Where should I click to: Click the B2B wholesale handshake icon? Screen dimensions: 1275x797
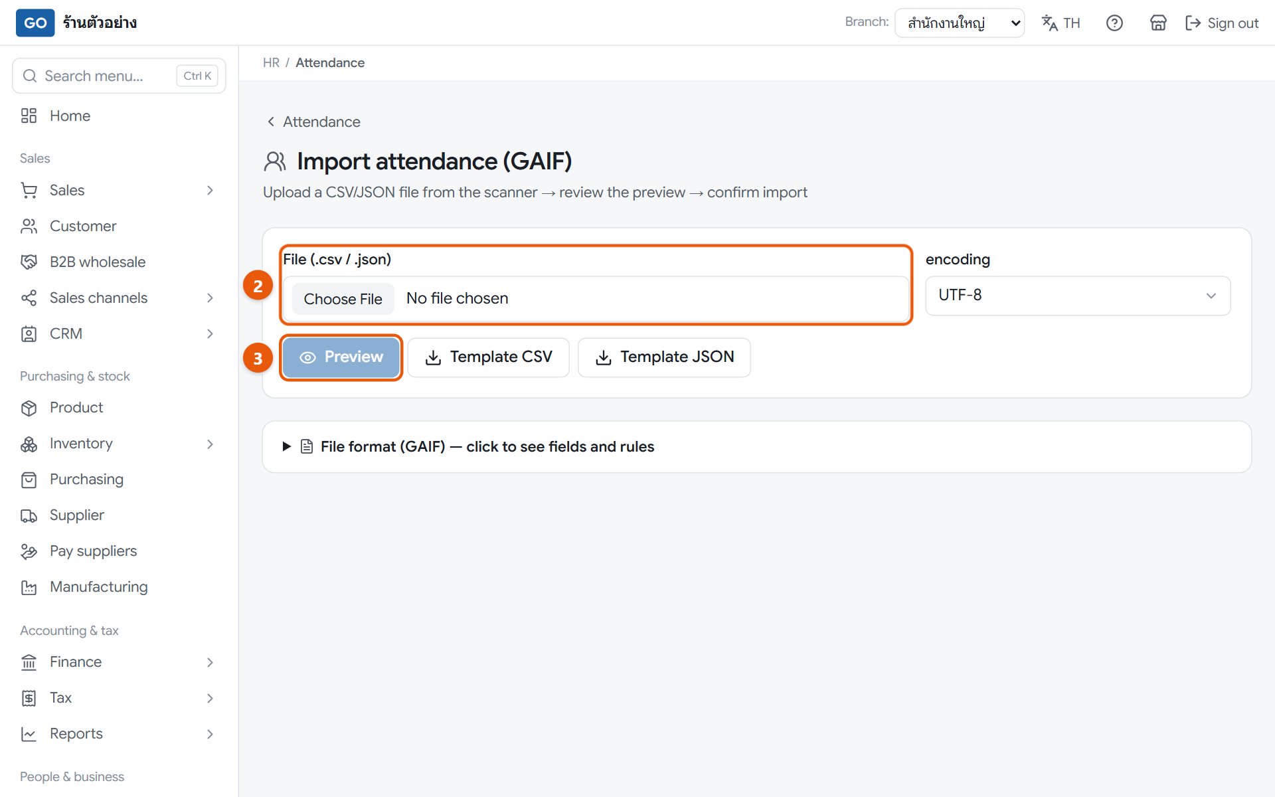29,262
